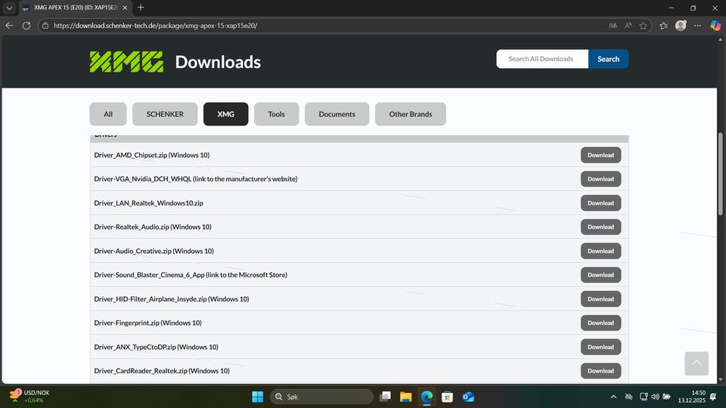Open the Tools tab
Image resolution: width=726 pixels, height=408 pixels.
click(277, 114)
